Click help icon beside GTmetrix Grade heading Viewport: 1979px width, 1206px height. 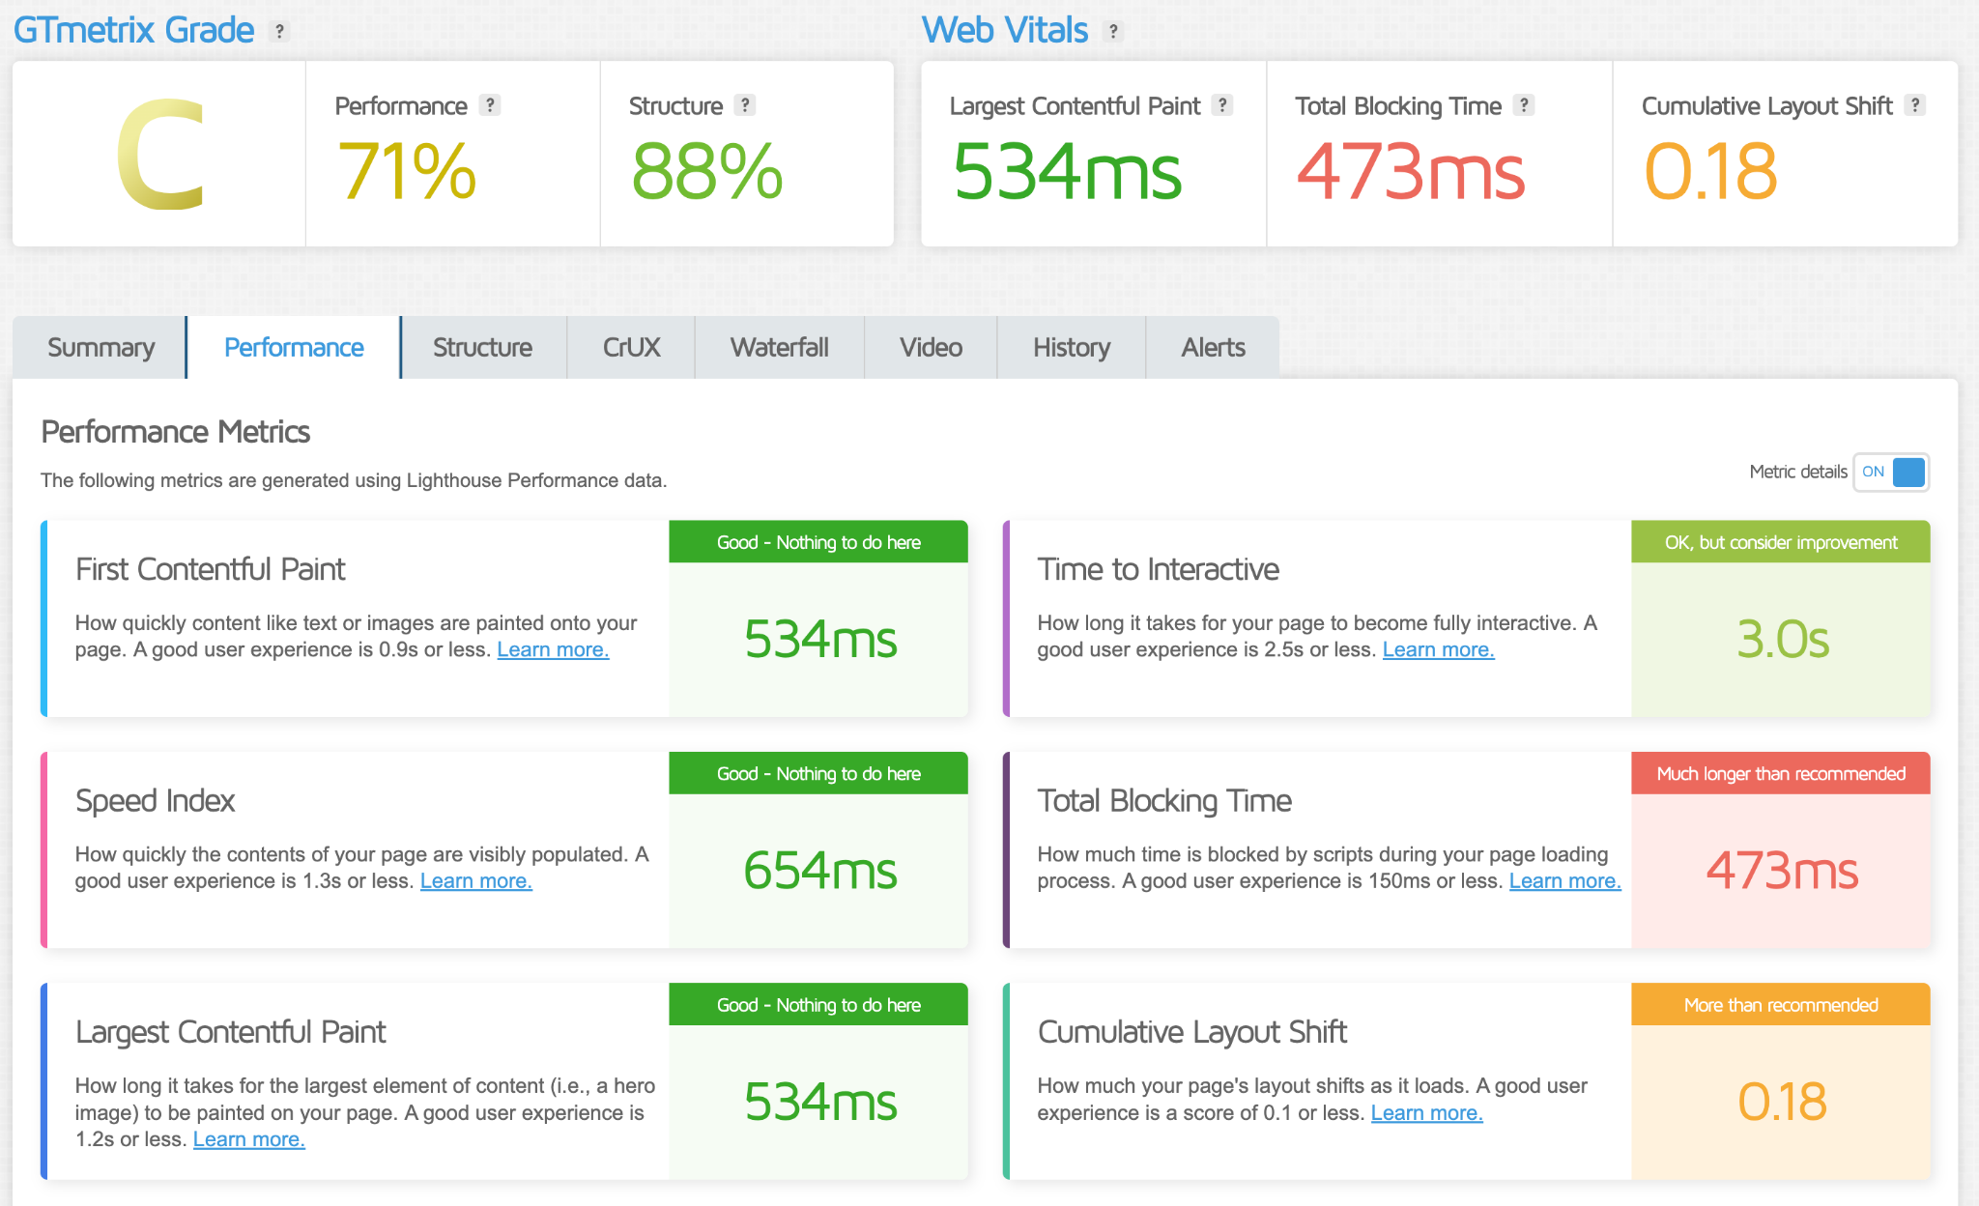[279, 31]
